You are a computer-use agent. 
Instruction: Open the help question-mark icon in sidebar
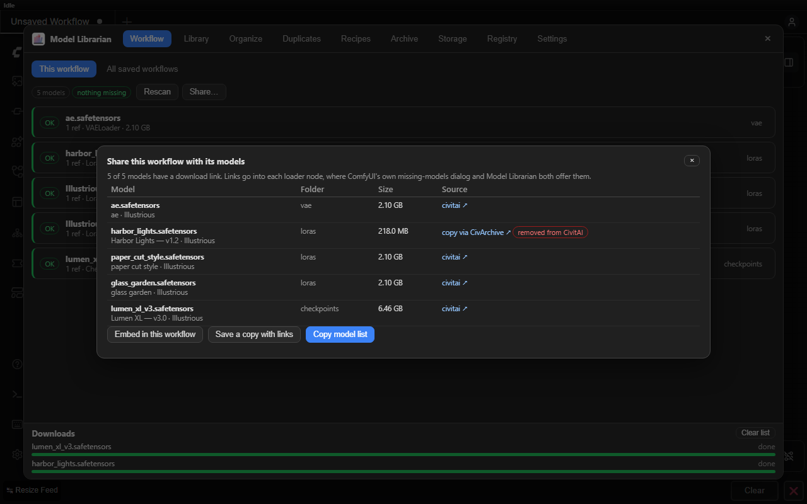point(17,364)
